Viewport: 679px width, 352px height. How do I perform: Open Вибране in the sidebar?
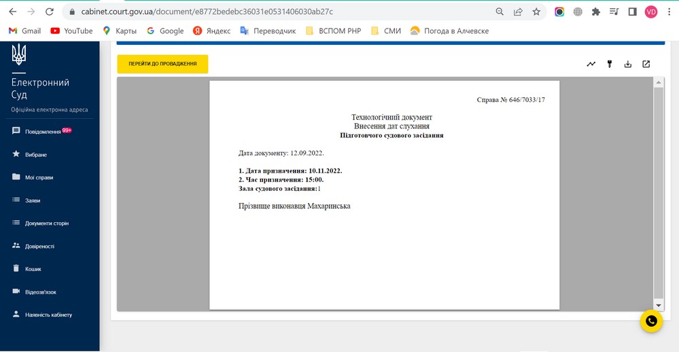tap(36, 154)
